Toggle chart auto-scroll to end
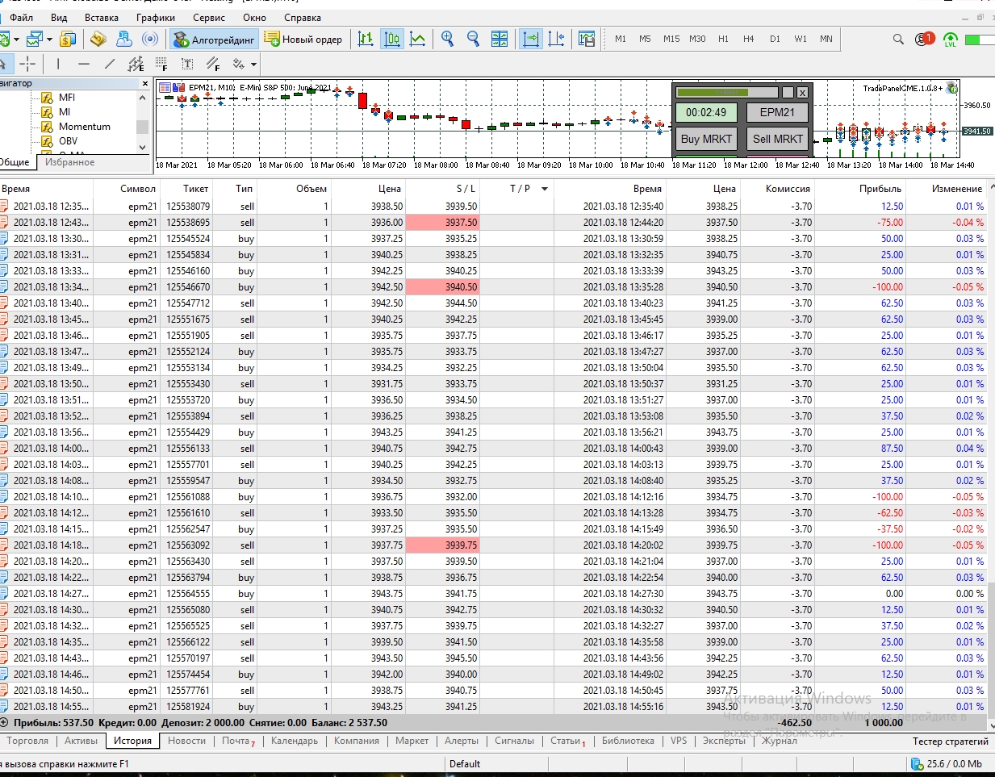The image size is (995, 777). click(531, 39)
